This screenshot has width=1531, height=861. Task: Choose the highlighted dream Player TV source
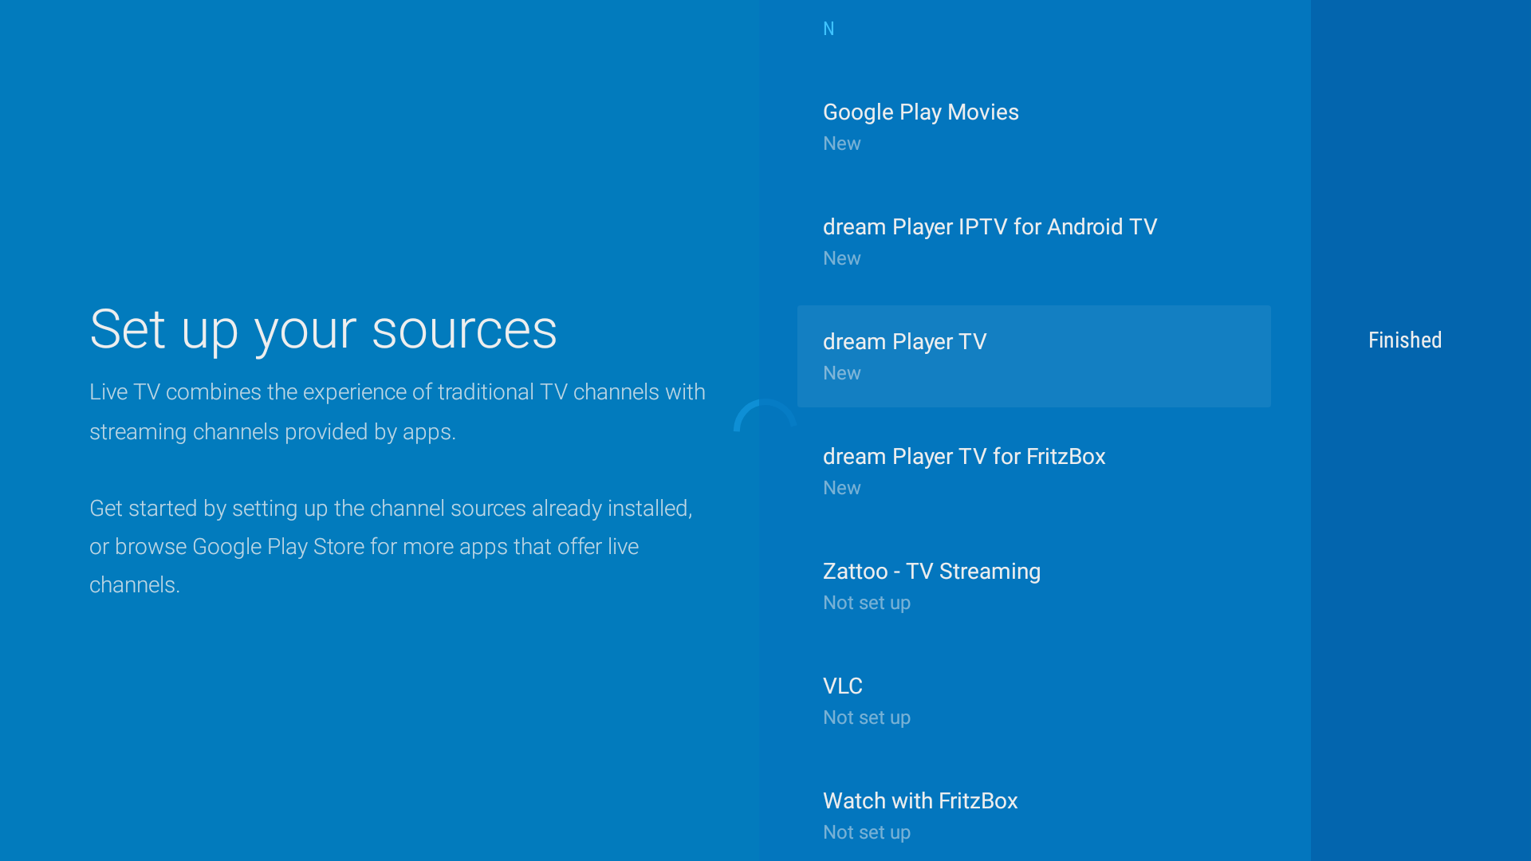(1034, 356)
